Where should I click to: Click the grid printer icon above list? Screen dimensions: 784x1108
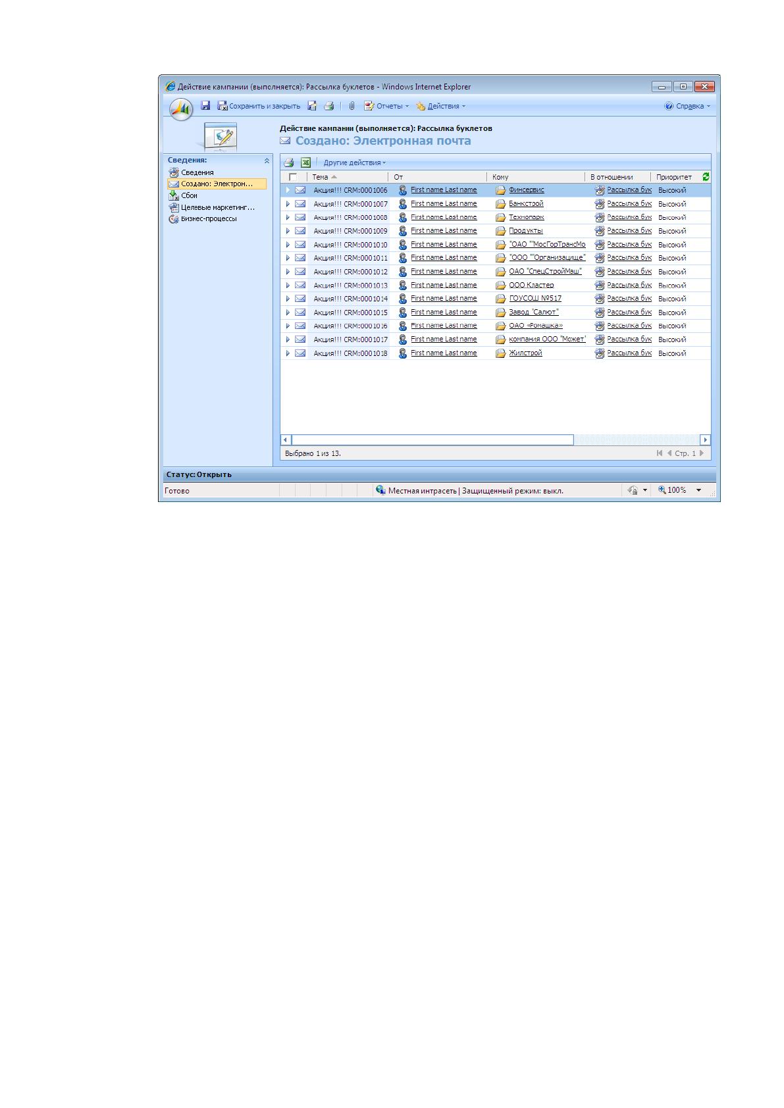(288, 163)
